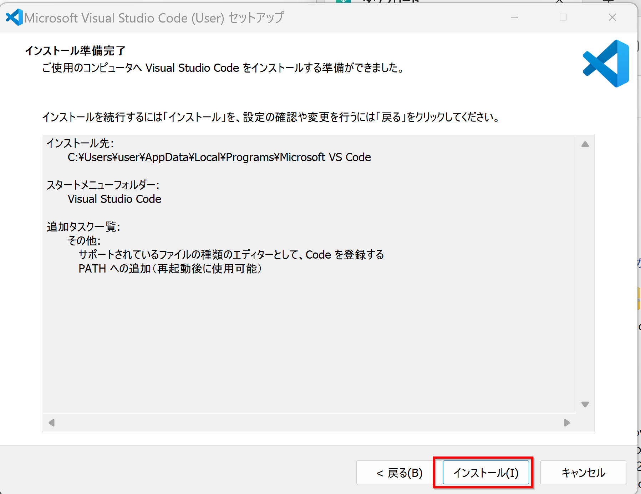Click the Visual Studio Code folder name line
Screen dimensions: 641x494
(x=115, y=199)
